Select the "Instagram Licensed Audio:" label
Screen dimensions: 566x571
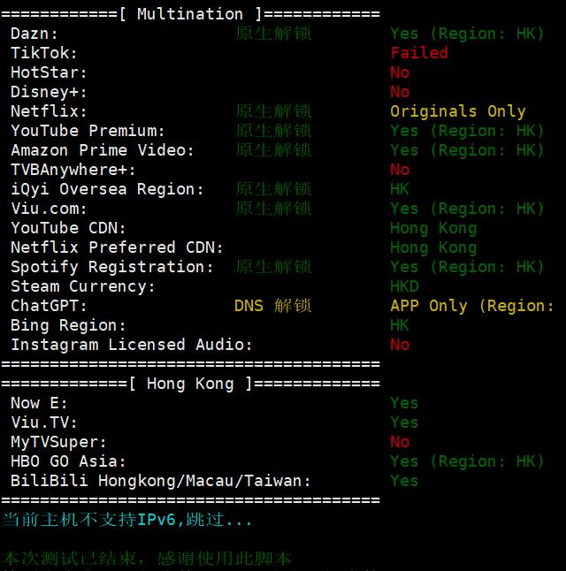click(x=132, y=346)
